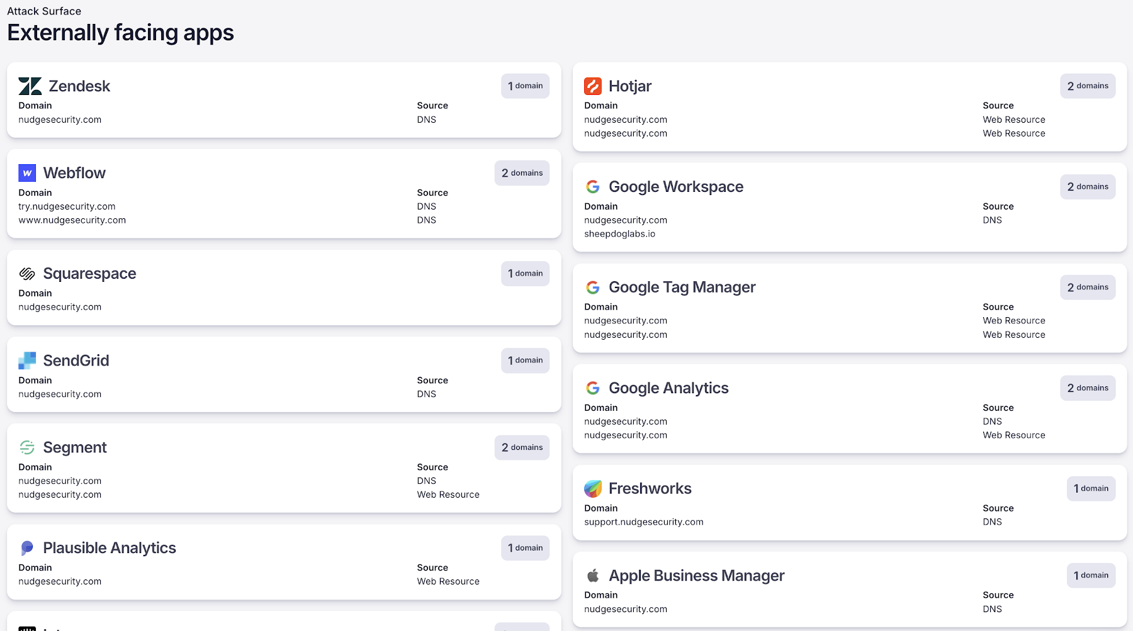
Task: Open the Google Workspace 2 domains badge
Action: pyautogui.click(x=1088, y=187)
